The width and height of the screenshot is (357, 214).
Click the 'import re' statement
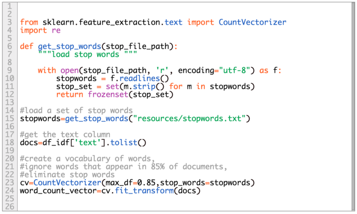40,30
